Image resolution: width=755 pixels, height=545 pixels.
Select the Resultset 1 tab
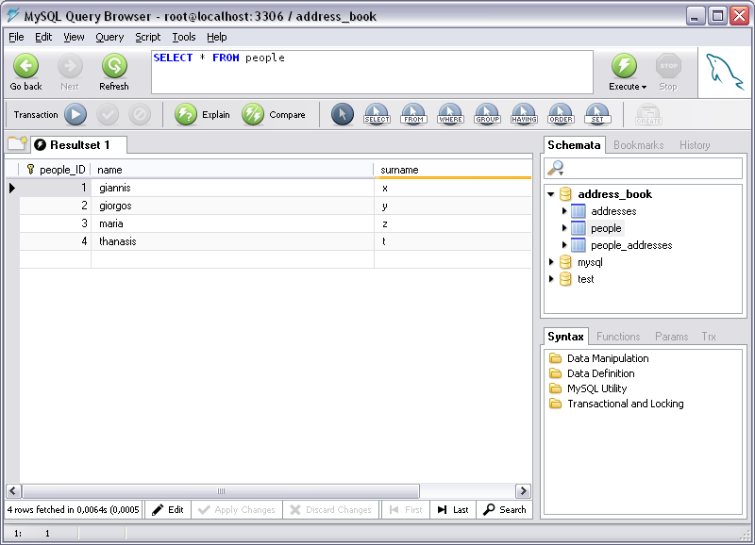[x=78, y=145]
